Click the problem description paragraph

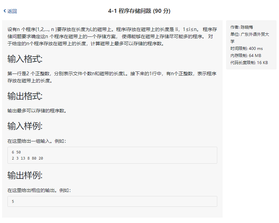[112, 36]
